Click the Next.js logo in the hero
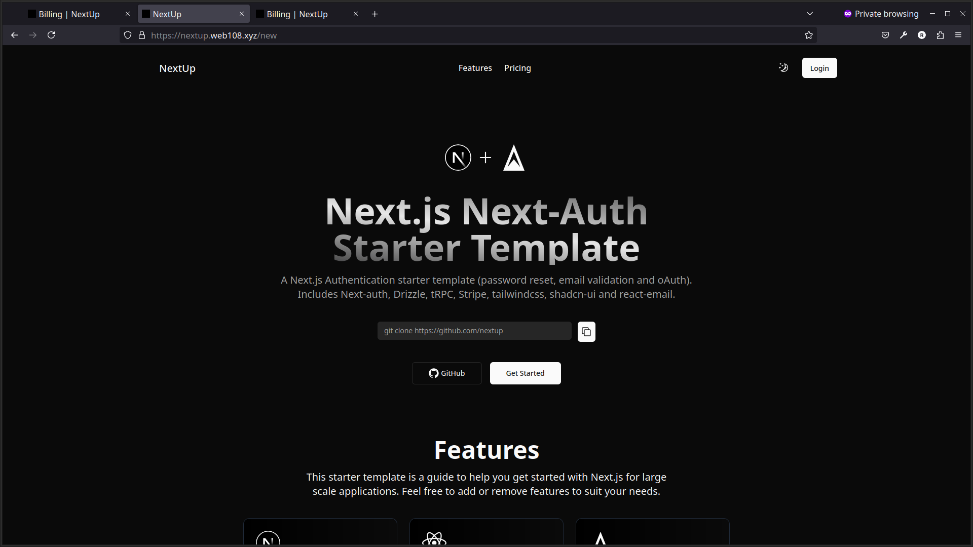Viewport: 973px width, 547px height. tap(458, 157)
